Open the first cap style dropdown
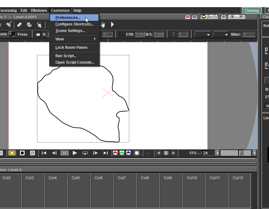Viewport: 269px width, 209px height. pos(203,34)
